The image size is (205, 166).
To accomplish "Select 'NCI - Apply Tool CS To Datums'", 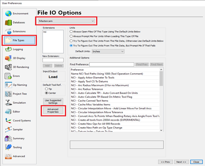I will pyautogui.click(x=115, y=81).
